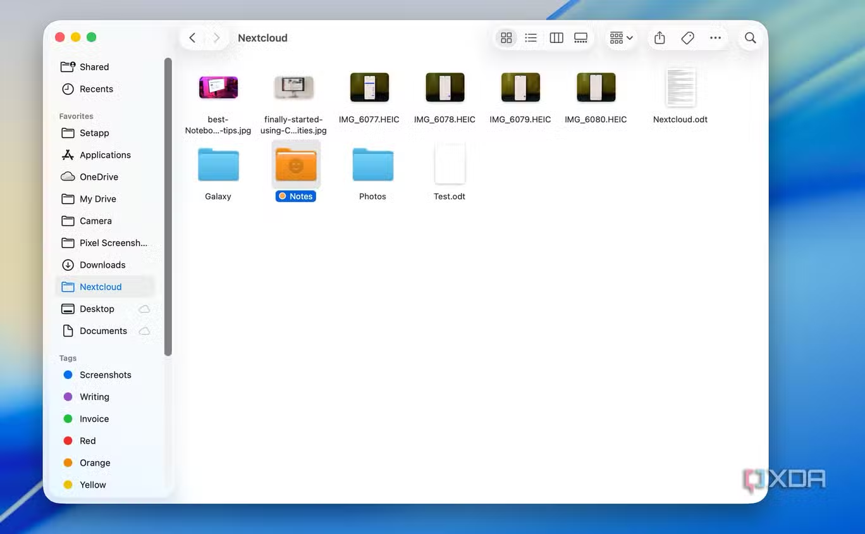Click the Notes folder name label
This screenshot has height=534, width=865.
[x=296, y=197]
